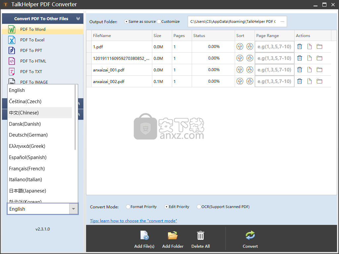Pick PDF To IMAGE option

43,82
